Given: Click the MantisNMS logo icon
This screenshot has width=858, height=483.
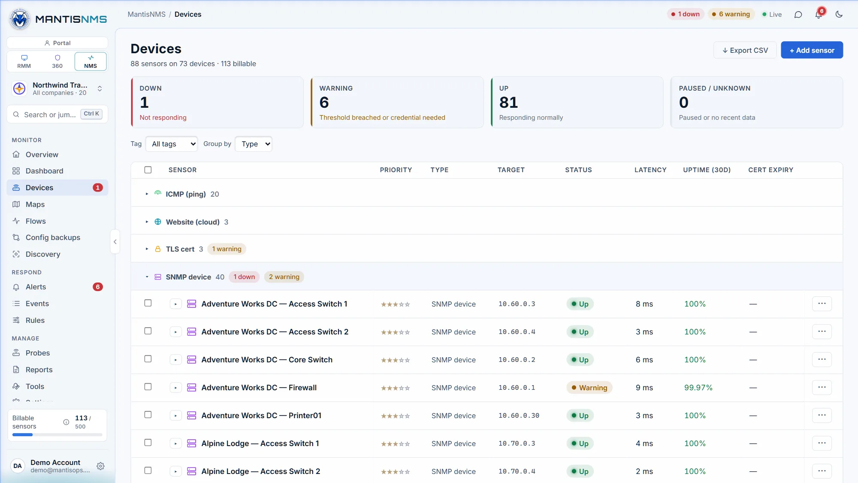Looking at the screenshot, I should click(x=20, y=19).
